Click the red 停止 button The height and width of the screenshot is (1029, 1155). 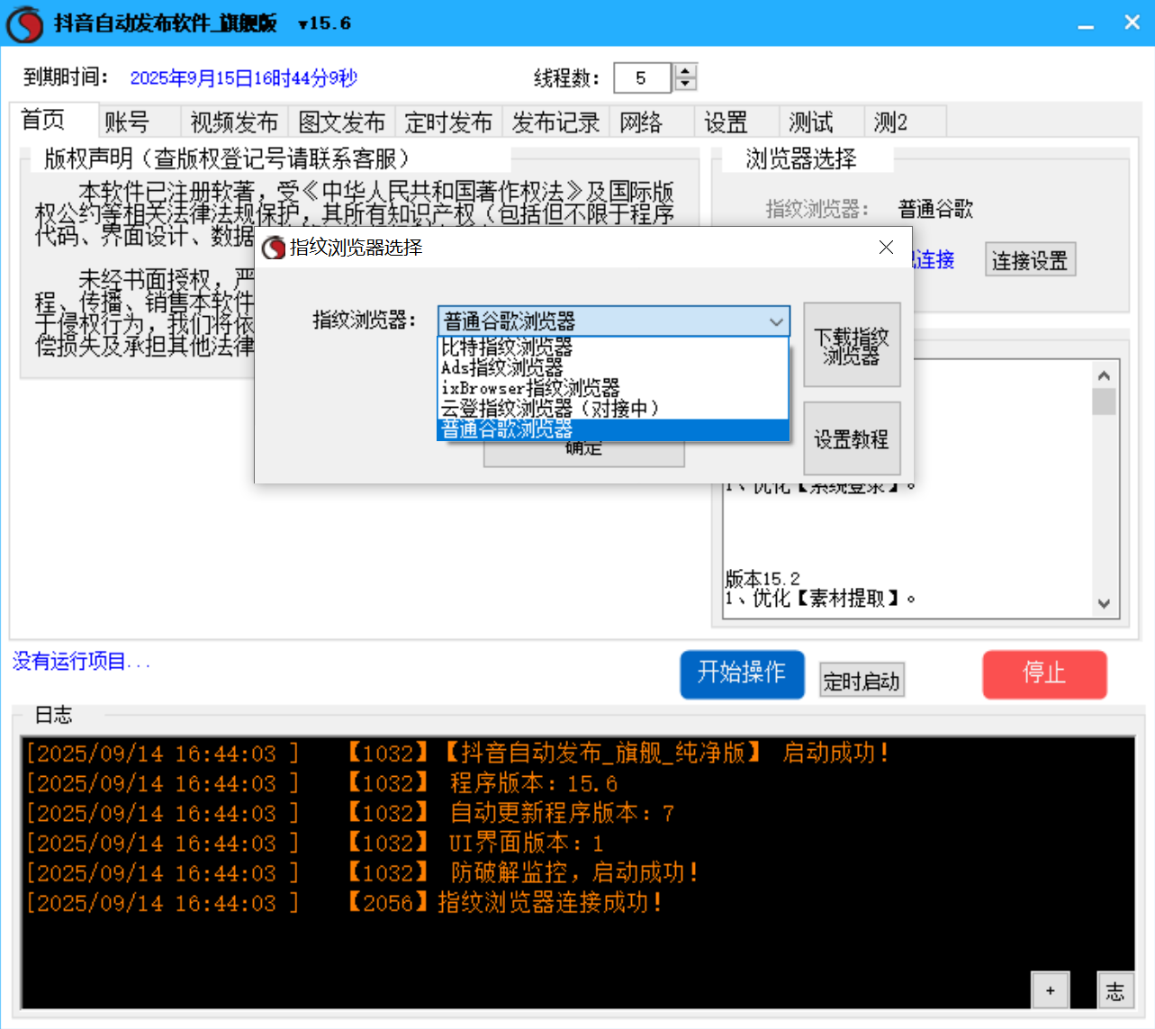(1044, 674)
